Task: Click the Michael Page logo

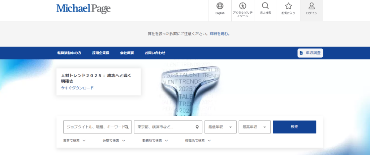Action: pyautogui.click(x=83, y=9)
